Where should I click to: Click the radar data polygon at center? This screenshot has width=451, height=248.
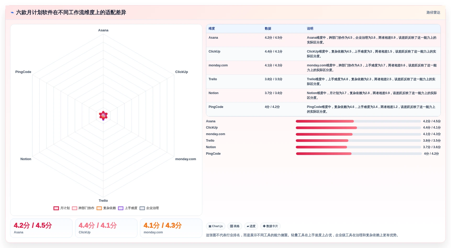pos(103,115)
